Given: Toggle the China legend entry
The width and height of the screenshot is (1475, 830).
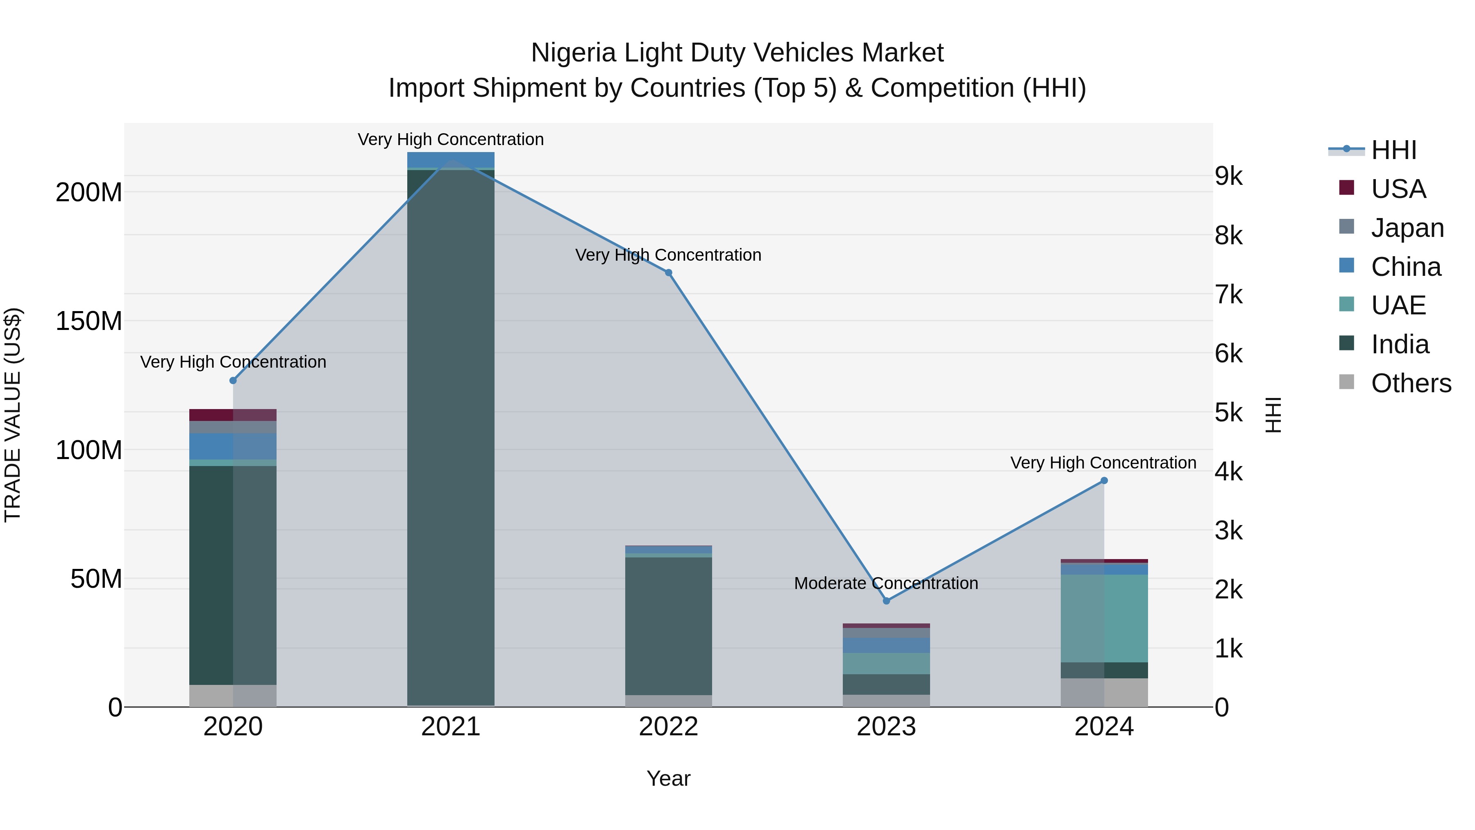Looking at the screenshot, I should coord(1390,266).
